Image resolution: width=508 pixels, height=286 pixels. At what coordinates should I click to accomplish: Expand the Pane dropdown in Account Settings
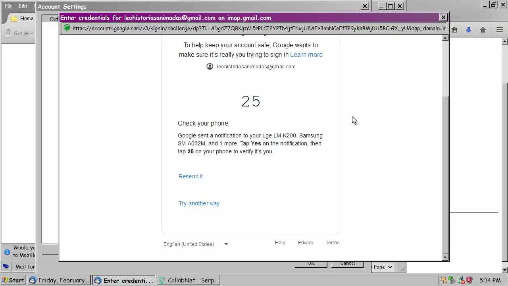tap(383, 267)
